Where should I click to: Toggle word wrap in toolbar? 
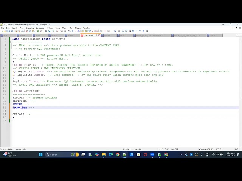(69, 31)
